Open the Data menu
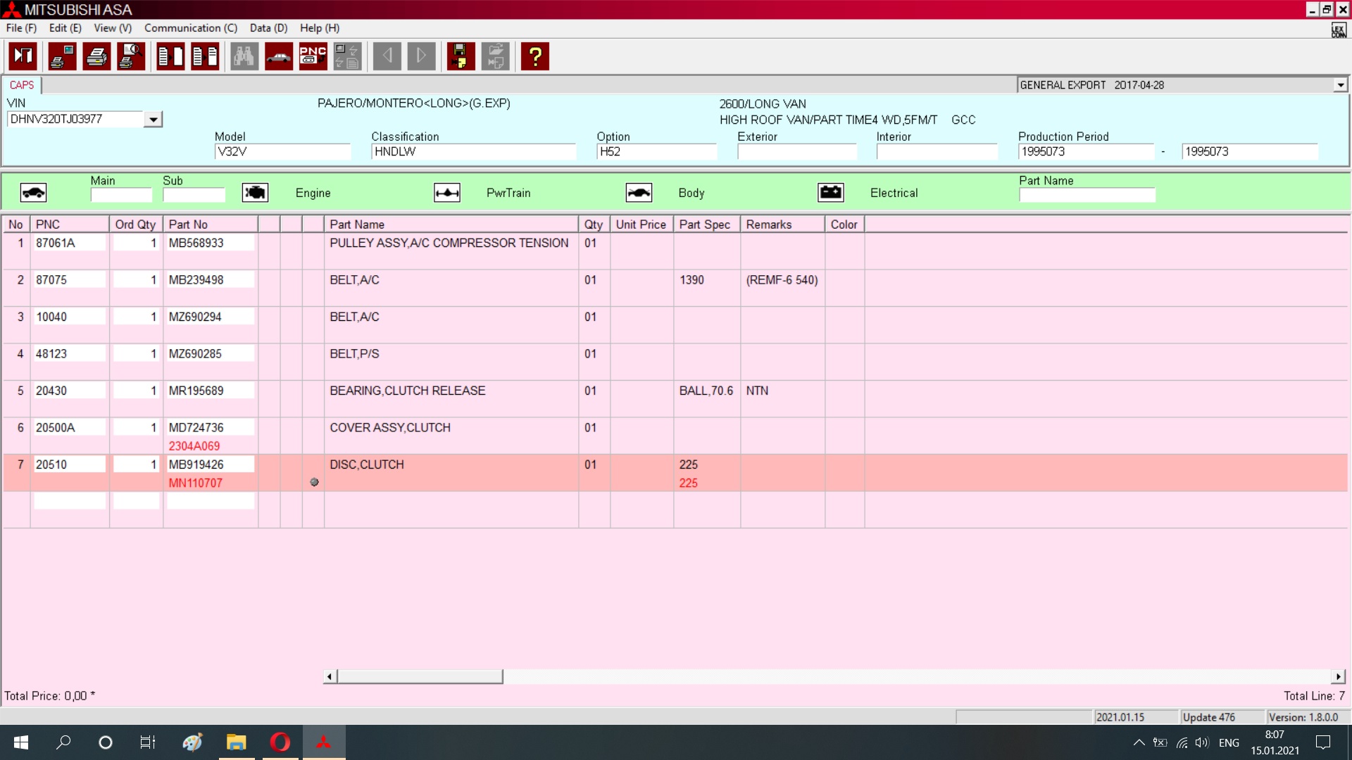1352x760 pixels. 268,28
